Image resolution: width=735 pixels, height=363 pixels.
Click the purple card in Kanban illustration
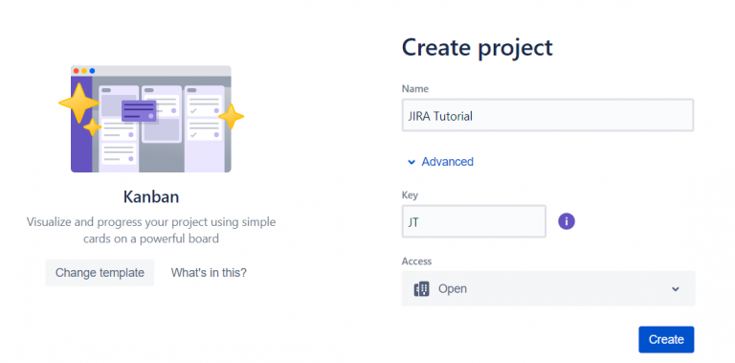coord(139,111)
